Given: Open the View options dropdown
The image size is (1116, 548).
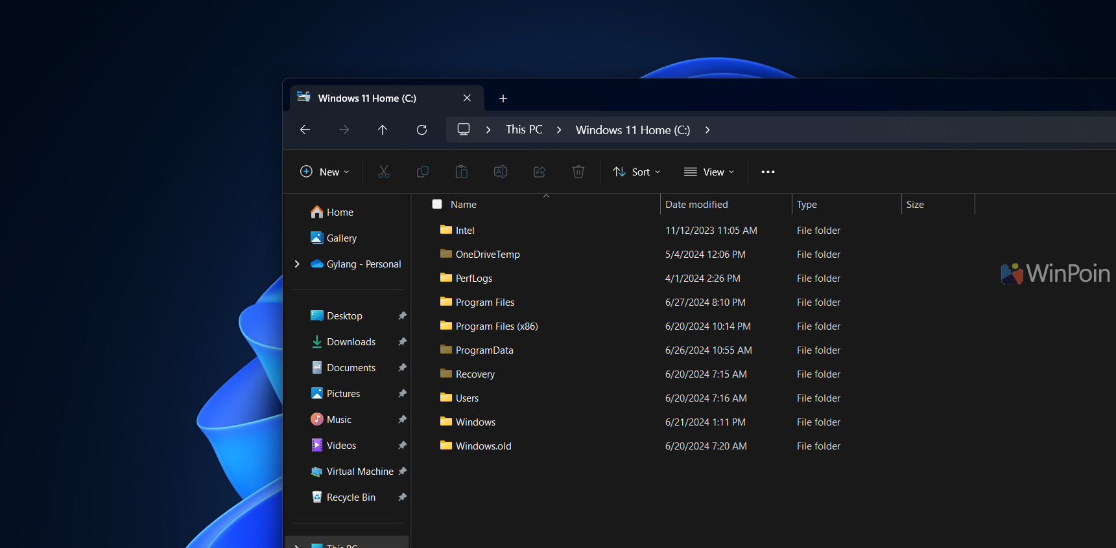Looking at the screenshot, I should click(x=709, y=172).
